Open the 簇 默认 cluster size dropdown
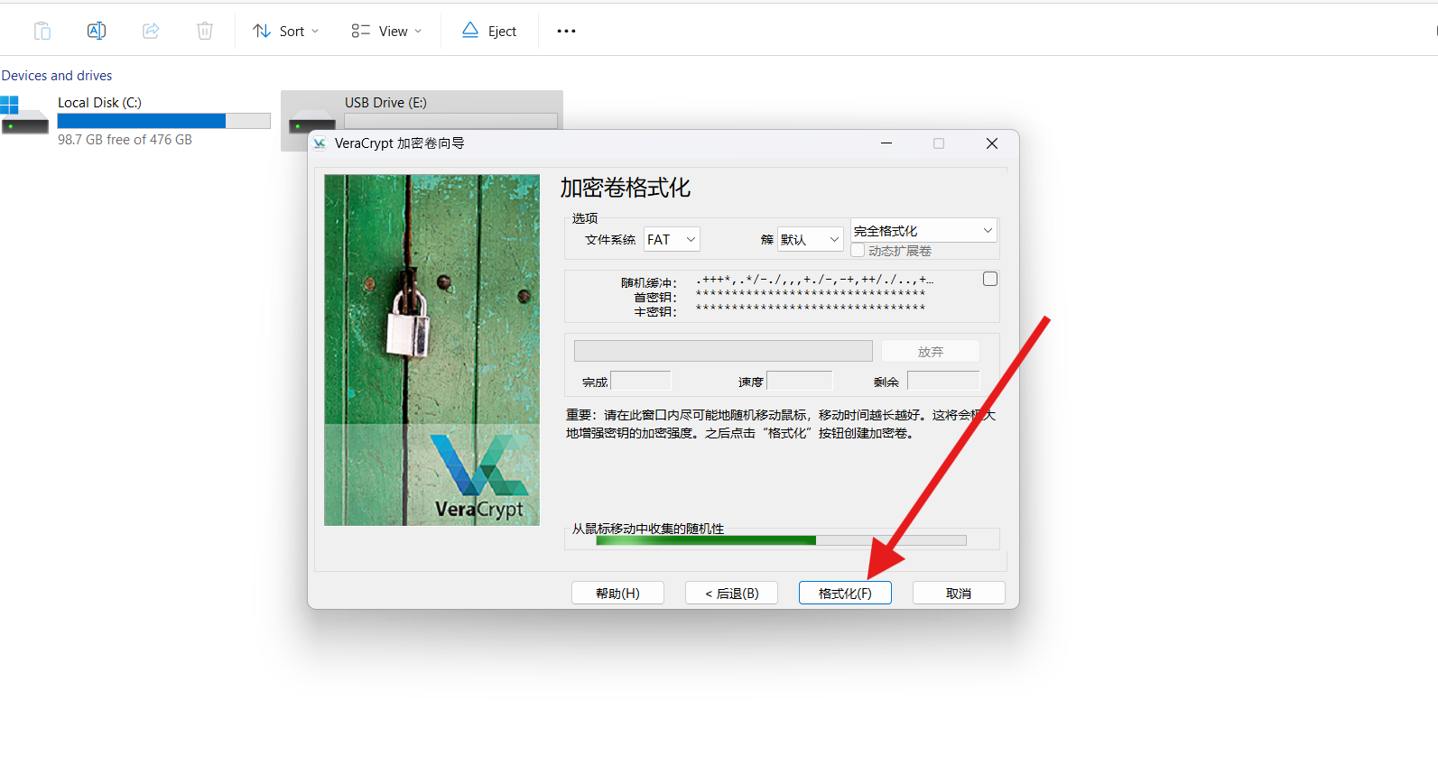This screenshot has height=783, width=1438. 810,239
